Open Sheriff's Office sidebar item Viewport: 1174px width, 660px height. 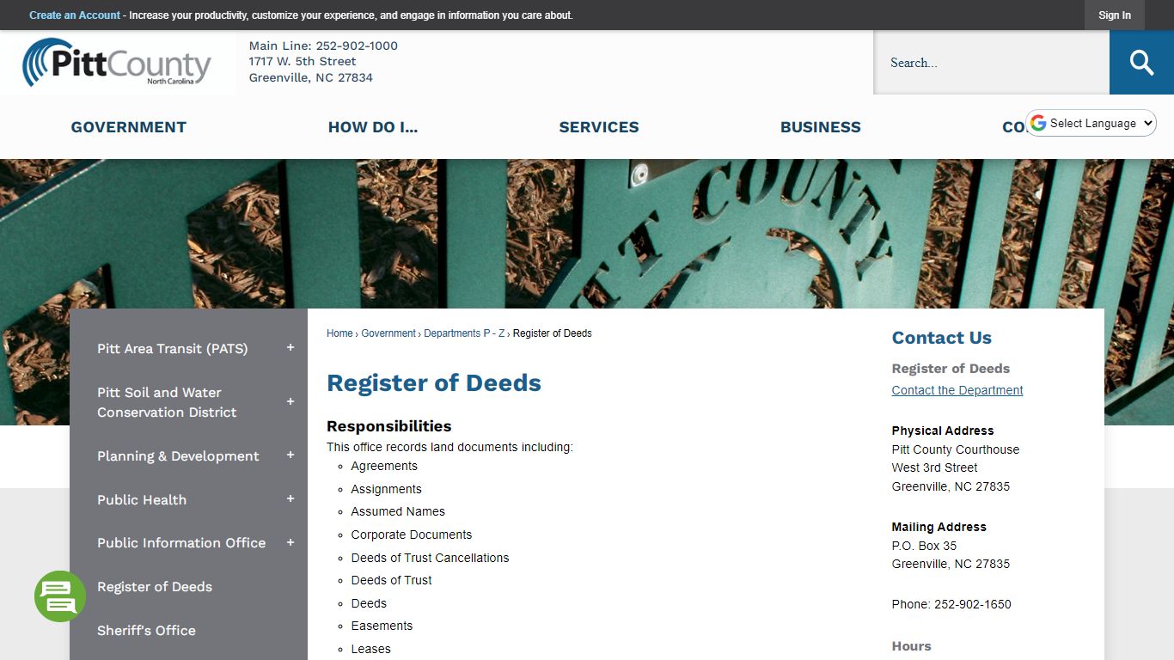(x=146, y=631)
